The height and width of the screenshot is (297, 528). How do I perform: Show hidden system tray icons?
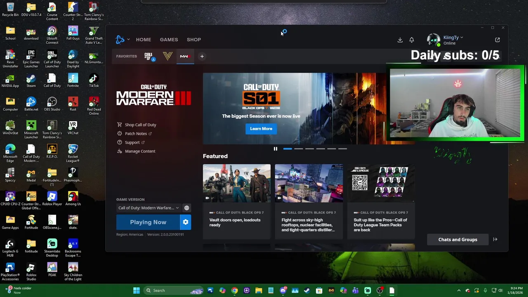[459, 290]
